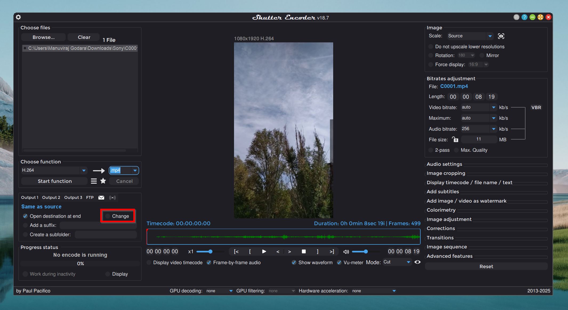
Task: Click the compact window mode icon
Action: (x=516, y=17)
